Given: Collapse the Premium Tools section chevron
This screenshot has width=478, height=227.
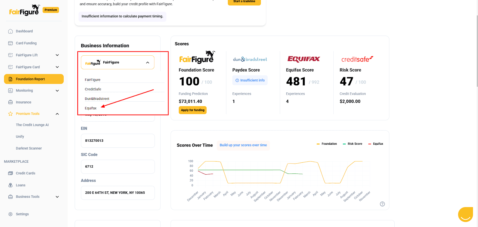Looking at the screenshot, I should pyautogui.click(x=57, y=114).
